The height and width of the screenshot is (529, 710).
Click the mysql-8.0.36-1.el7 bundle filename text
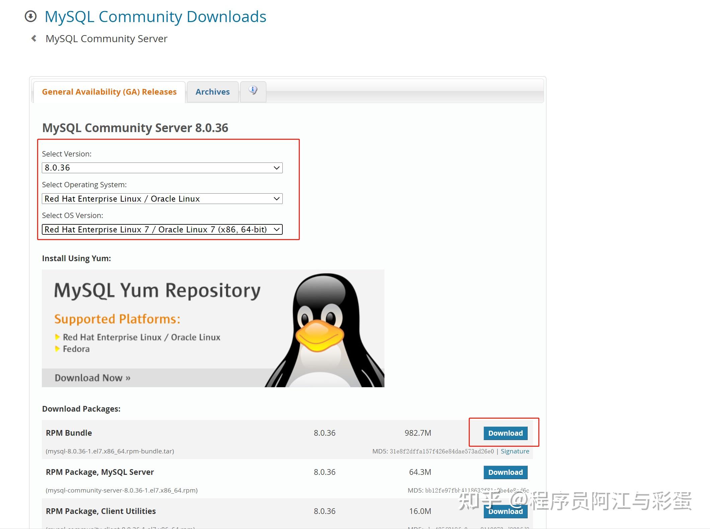pyautogui.click(x=109, y=451)
